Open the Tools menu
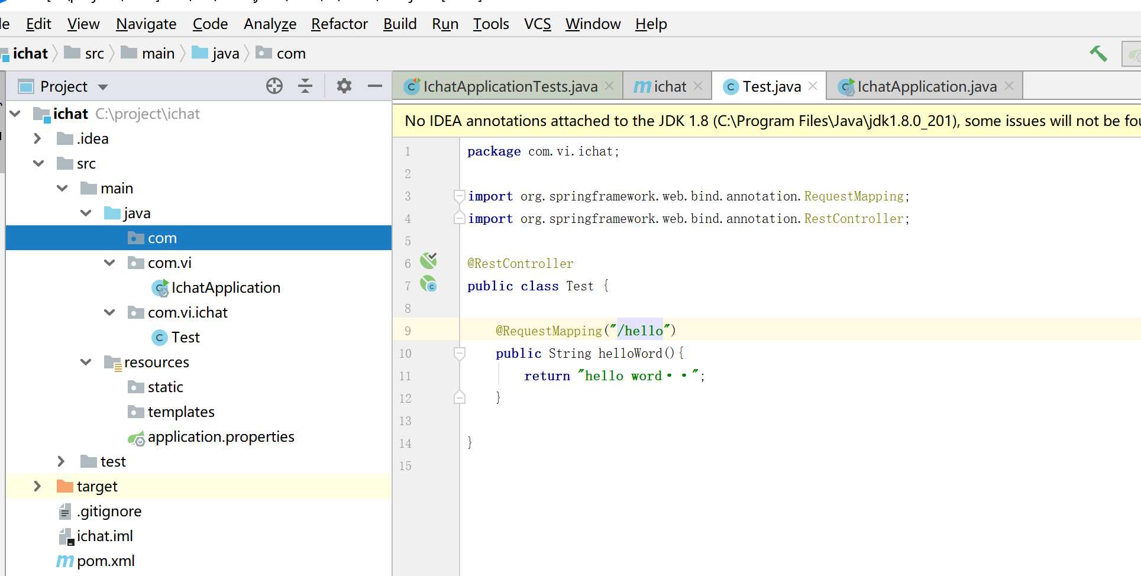The width and height of the screenshot is (1141, 576). (491, 24)
